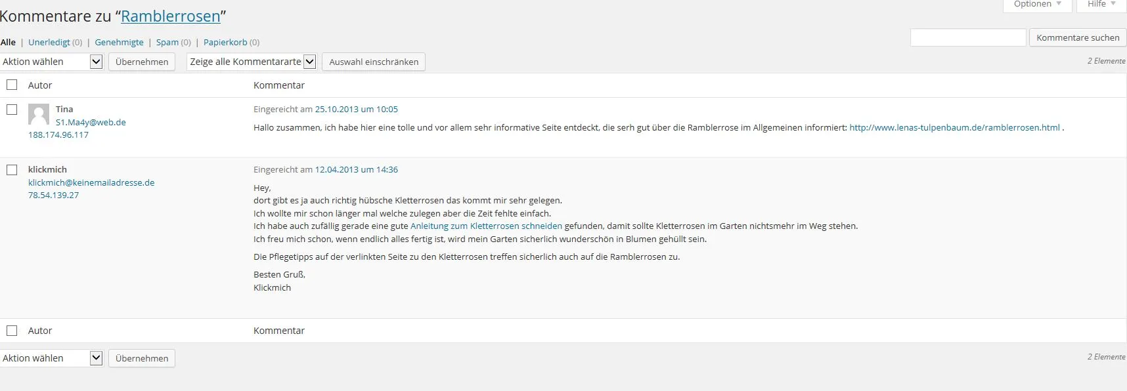Expand 'Zeige alle Kommentararten' dropdown
The image size is (1127, 391).
pos(252,62)
